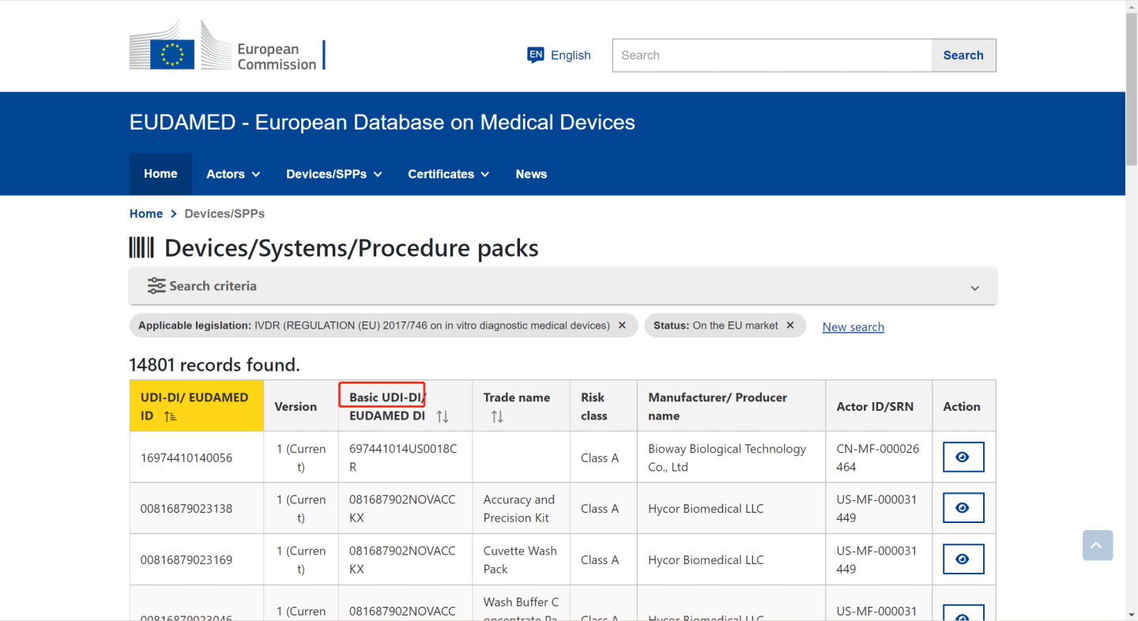Image resolution: width=1138 pixels, height=621 pixels.
Task: Expand the Search criteria panel
Action: 563,286
